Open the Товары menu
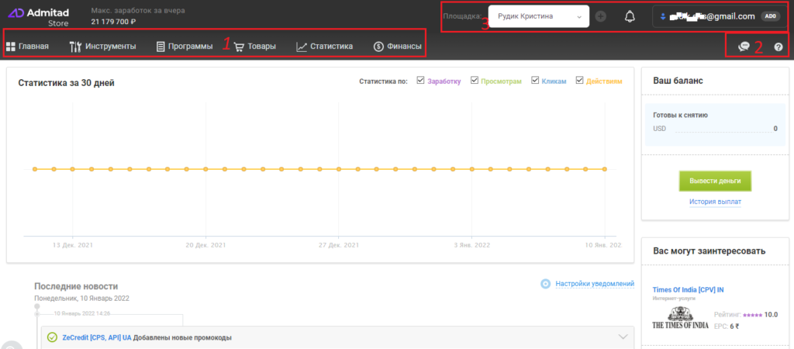The image size is (794, 349). click(254, 47)
